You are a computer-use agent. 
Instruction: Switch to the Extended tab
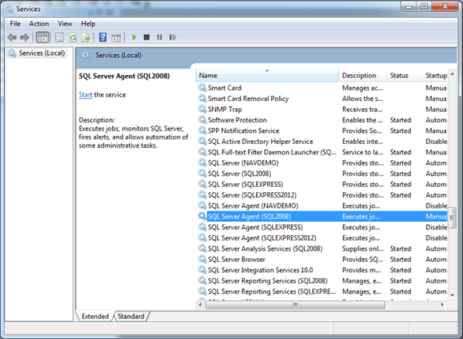95,316
